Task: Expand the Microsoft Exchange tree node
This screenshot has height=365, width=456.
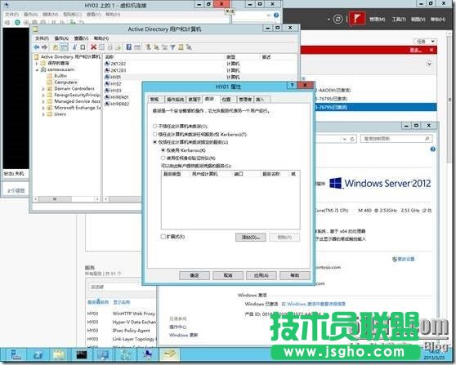Action: point(43,108)
